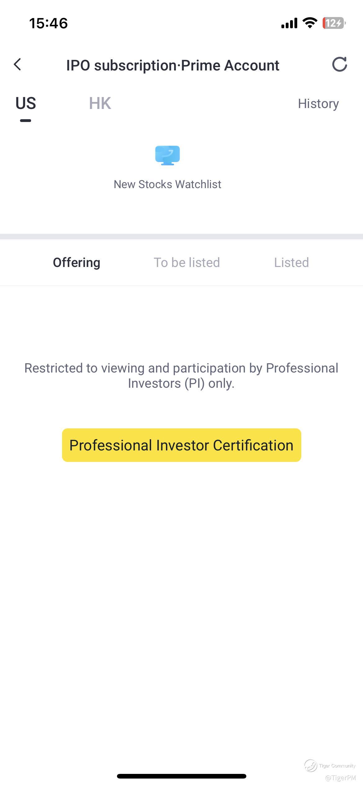The image size is (363, 786).
Task: Tap the Wi-Fi status icon
Action: [310, 23]
